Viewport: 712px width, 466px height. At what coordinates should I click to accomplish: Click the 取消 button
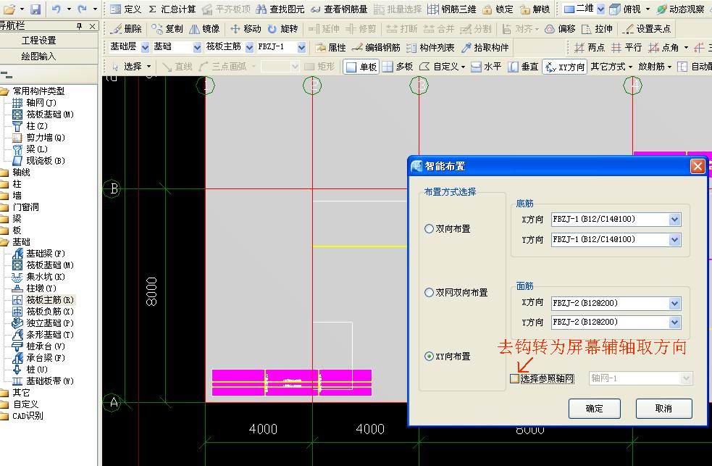(664, 409)
